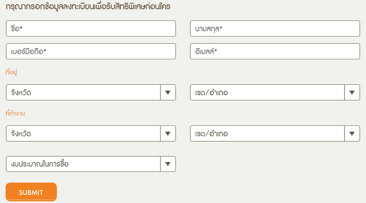Expand the ที่ทำงาน จังหวัด arrow button
The image size is (366, 203).
(x=168, y=134)
